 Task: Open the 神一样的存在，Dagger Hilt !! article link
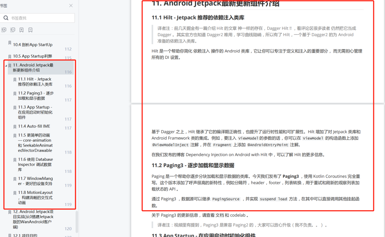tap(265, 29)
